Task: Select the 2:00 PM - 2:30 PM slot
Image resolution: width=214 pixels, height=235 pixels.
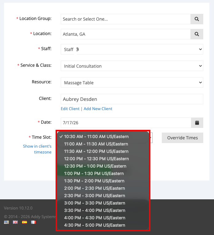Action: (103, 188)
